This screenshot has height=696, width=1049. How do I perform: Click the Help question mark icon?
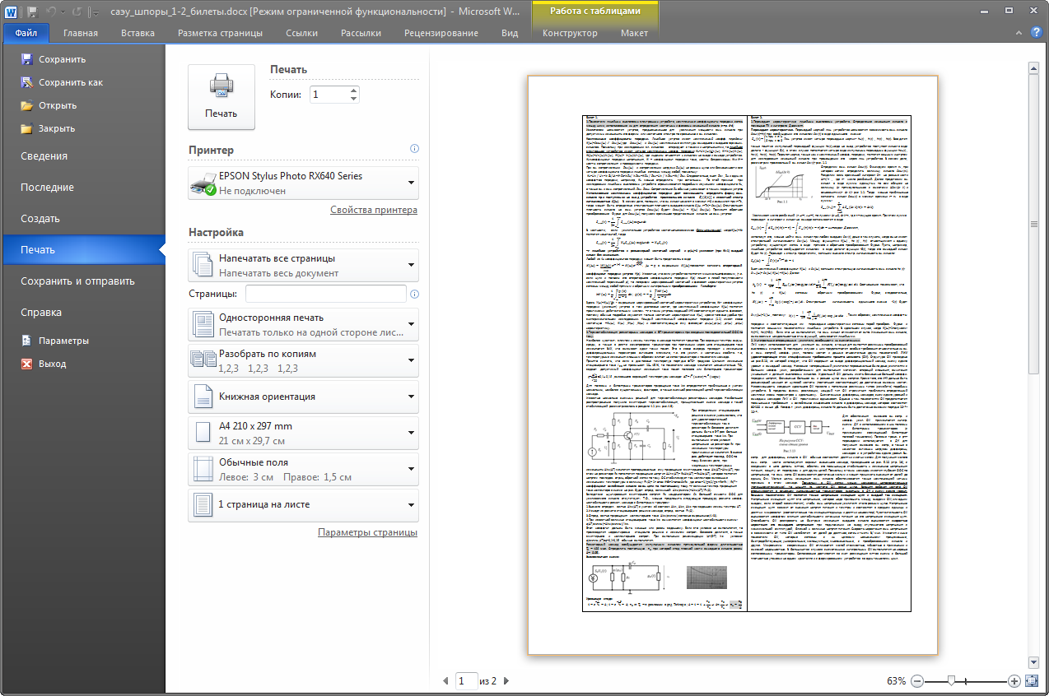1035,33
